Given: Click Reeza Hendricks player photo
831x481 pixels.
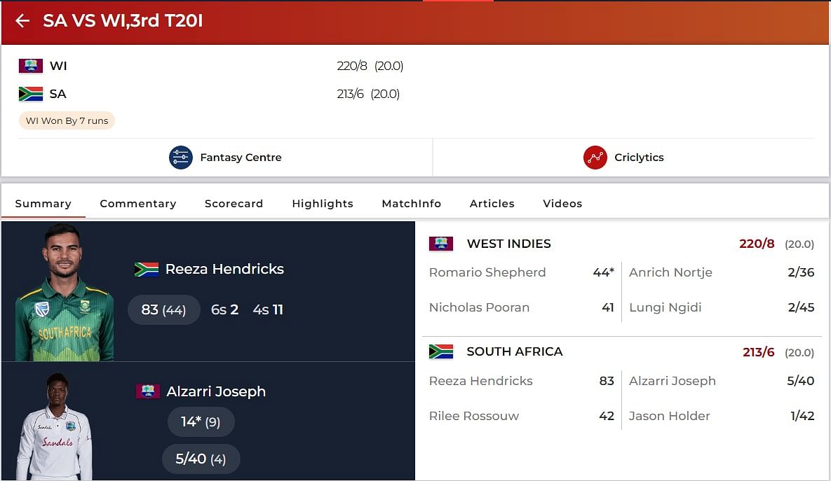Looking at the screenshot, I should (x=64, y=294).
